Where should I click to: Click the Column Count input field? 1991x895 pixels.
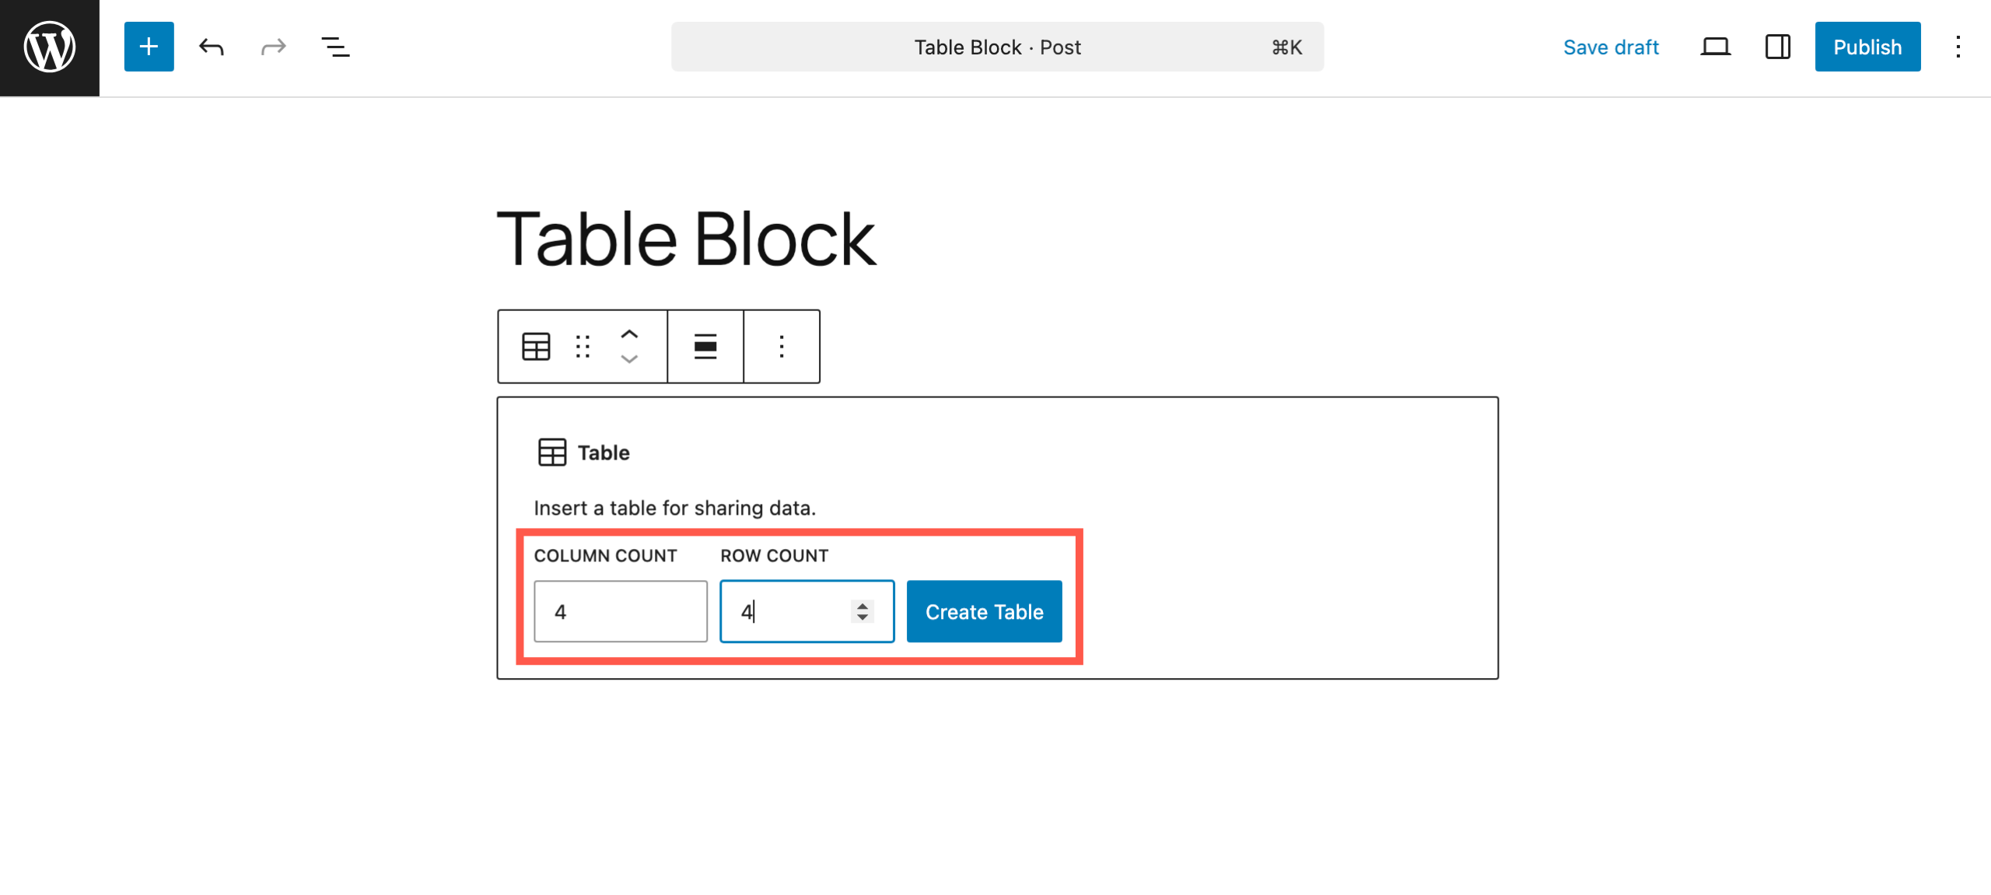click(620, 612)
